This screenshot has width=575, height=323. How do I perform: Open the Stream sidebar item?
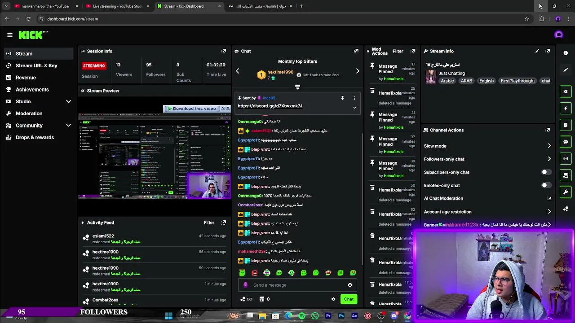[x=38, y=54]
